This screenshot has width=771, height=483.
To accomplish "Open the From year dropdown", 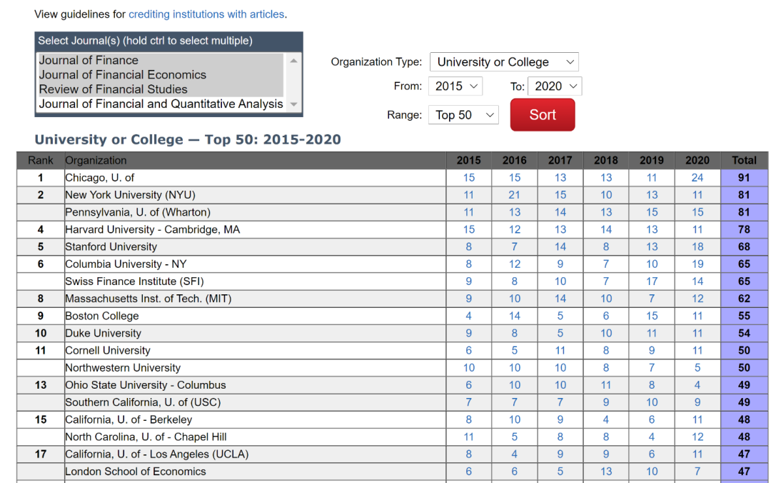I will pyautogui.click(x=455, y=86).
